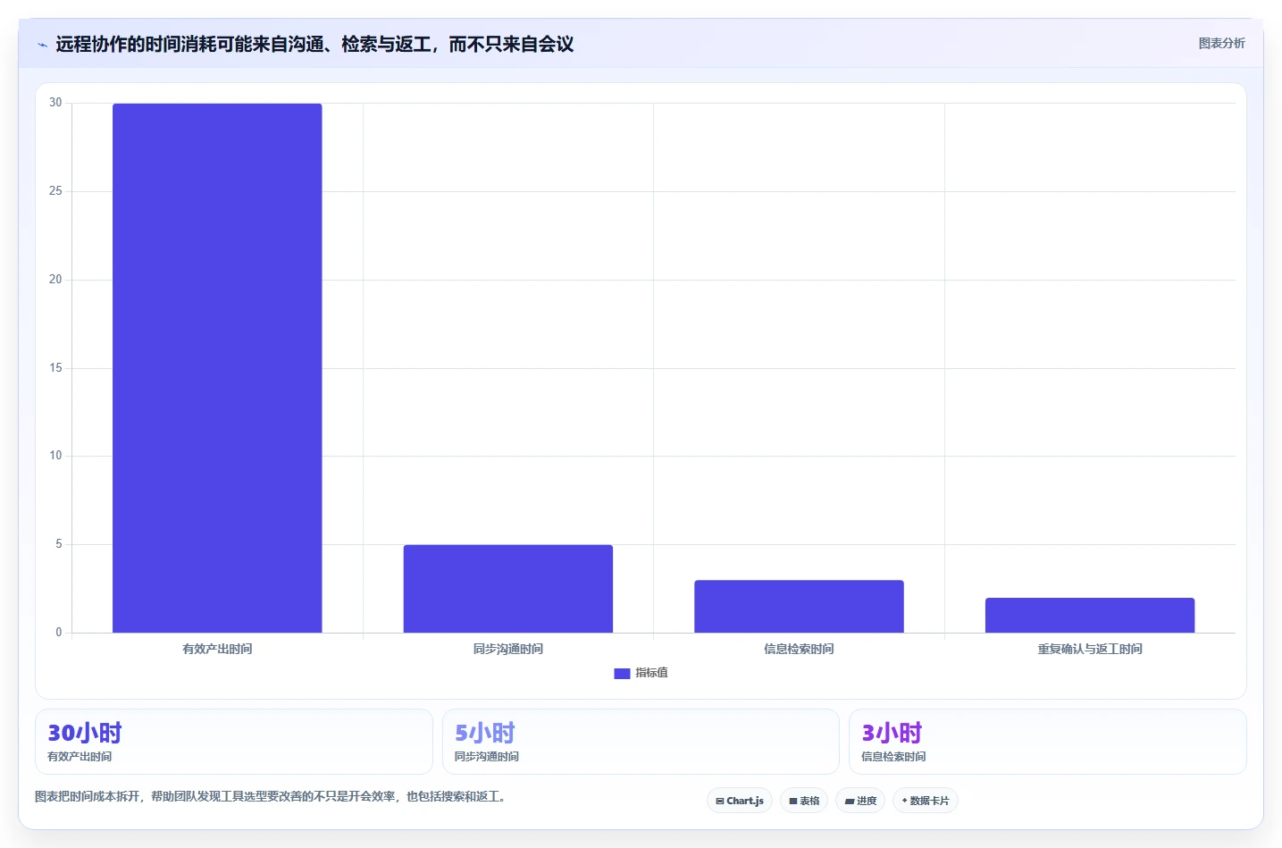Select the 进度 tag chip

click(x=860, y=801)
